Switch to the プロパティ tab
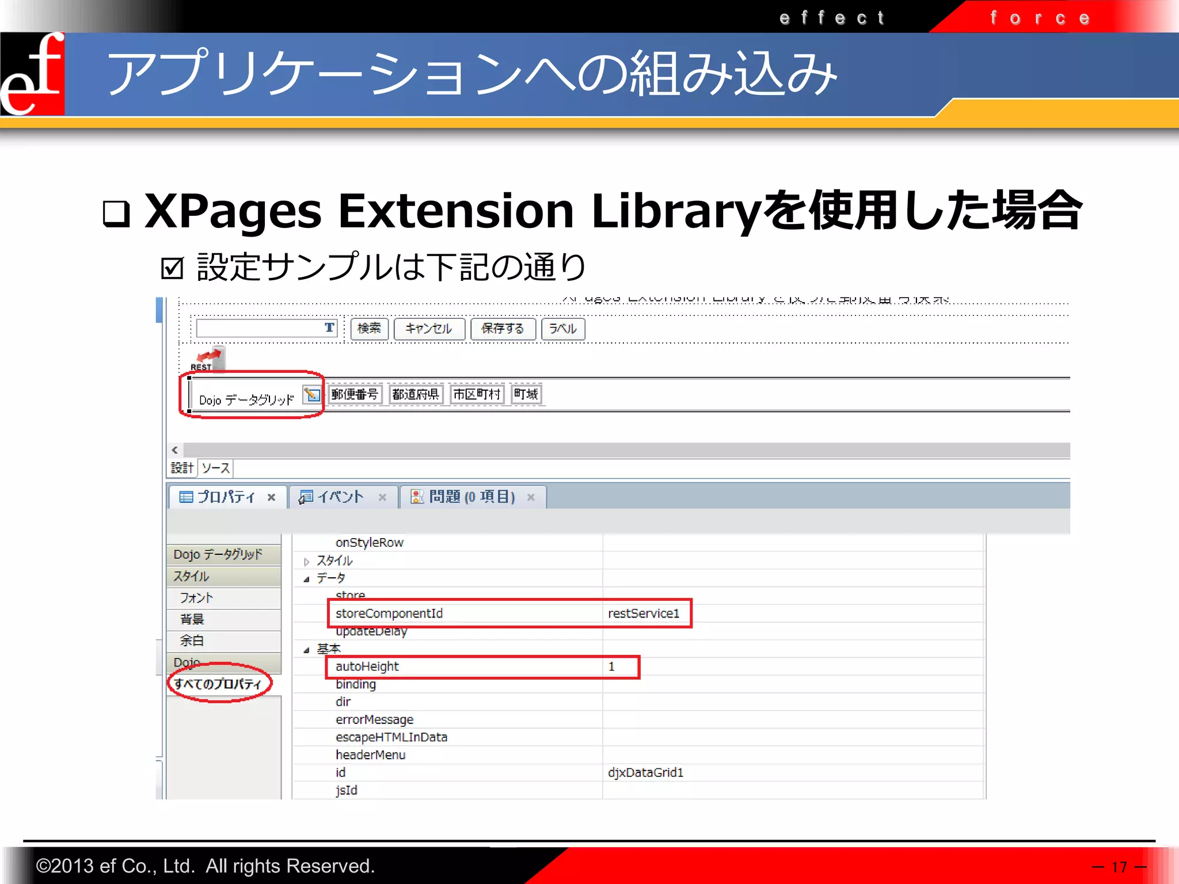The image size is (1179, 884). [x=227, y=497]
